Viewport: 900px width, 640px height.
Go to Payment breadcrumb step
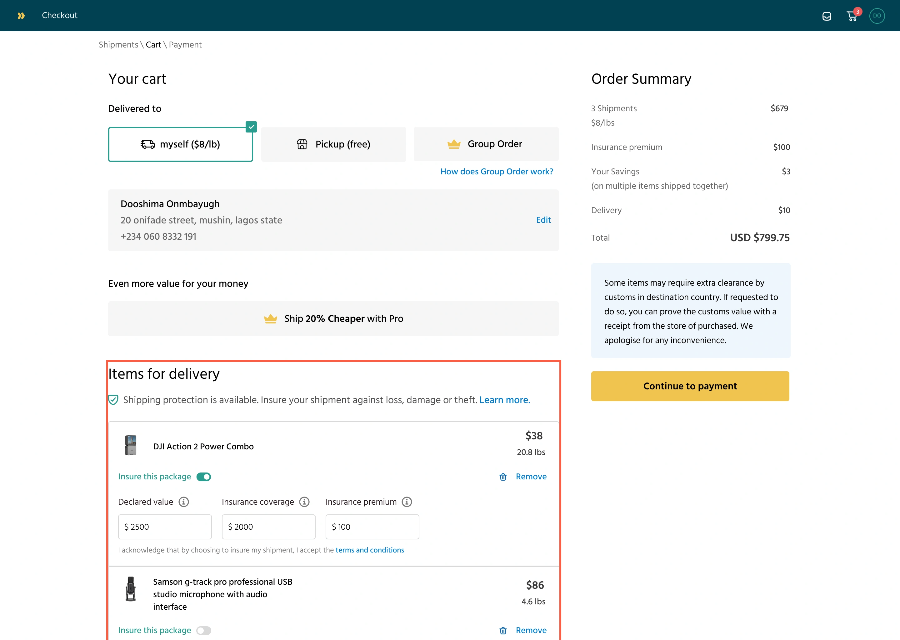(x=185, y=45)
